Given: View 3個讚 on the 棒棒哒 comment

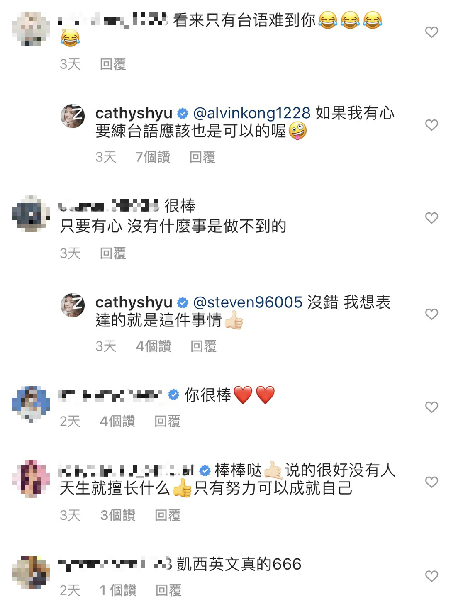Looking at the screenshot, I should [x=118, y=515].
